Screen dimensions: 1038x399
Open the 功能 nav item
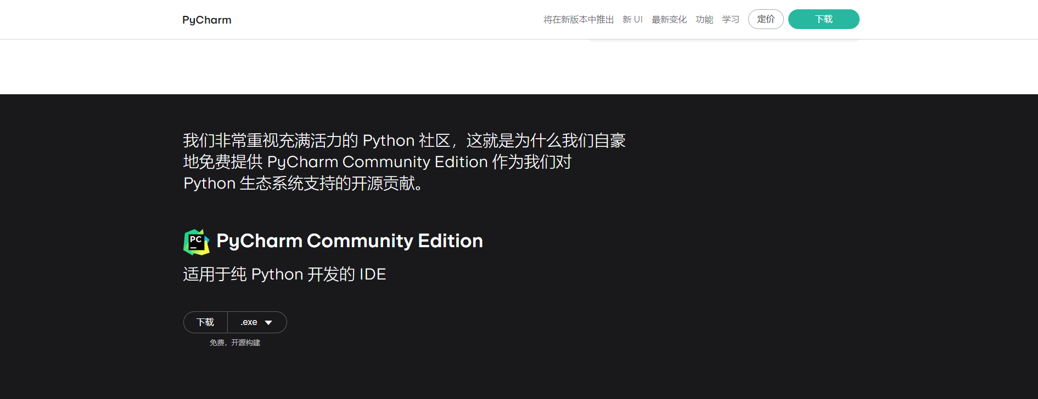click(x=704, y=19)
